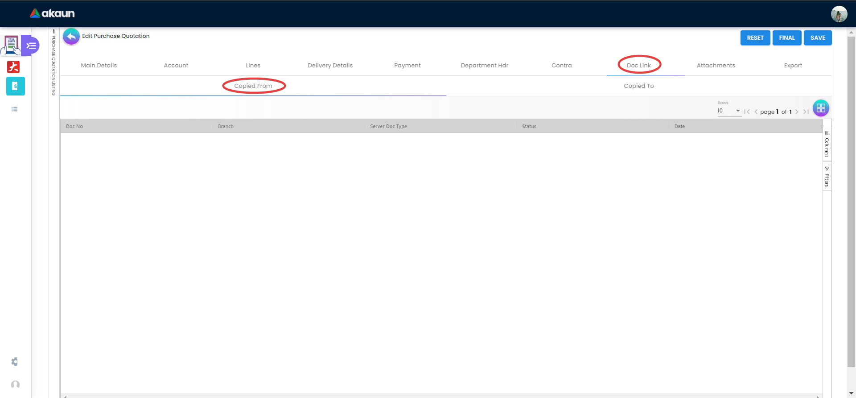Viewport: 856px width, 398px height.
Task: Open the Payment tab
Action: [x=407, y=65]
